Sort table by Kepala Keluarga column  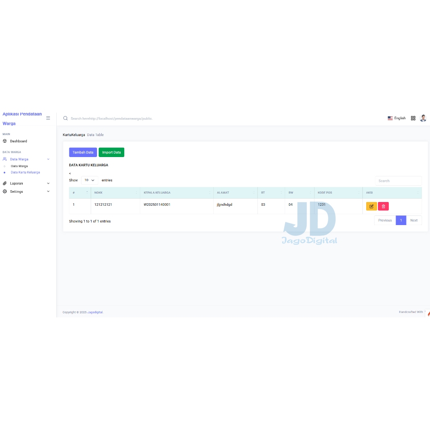tap(177, 192)
